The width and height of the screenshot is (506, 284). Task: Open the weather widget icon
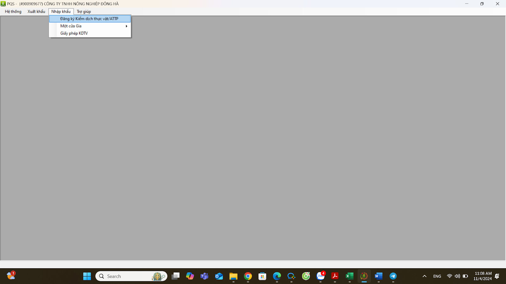point(11,276)
